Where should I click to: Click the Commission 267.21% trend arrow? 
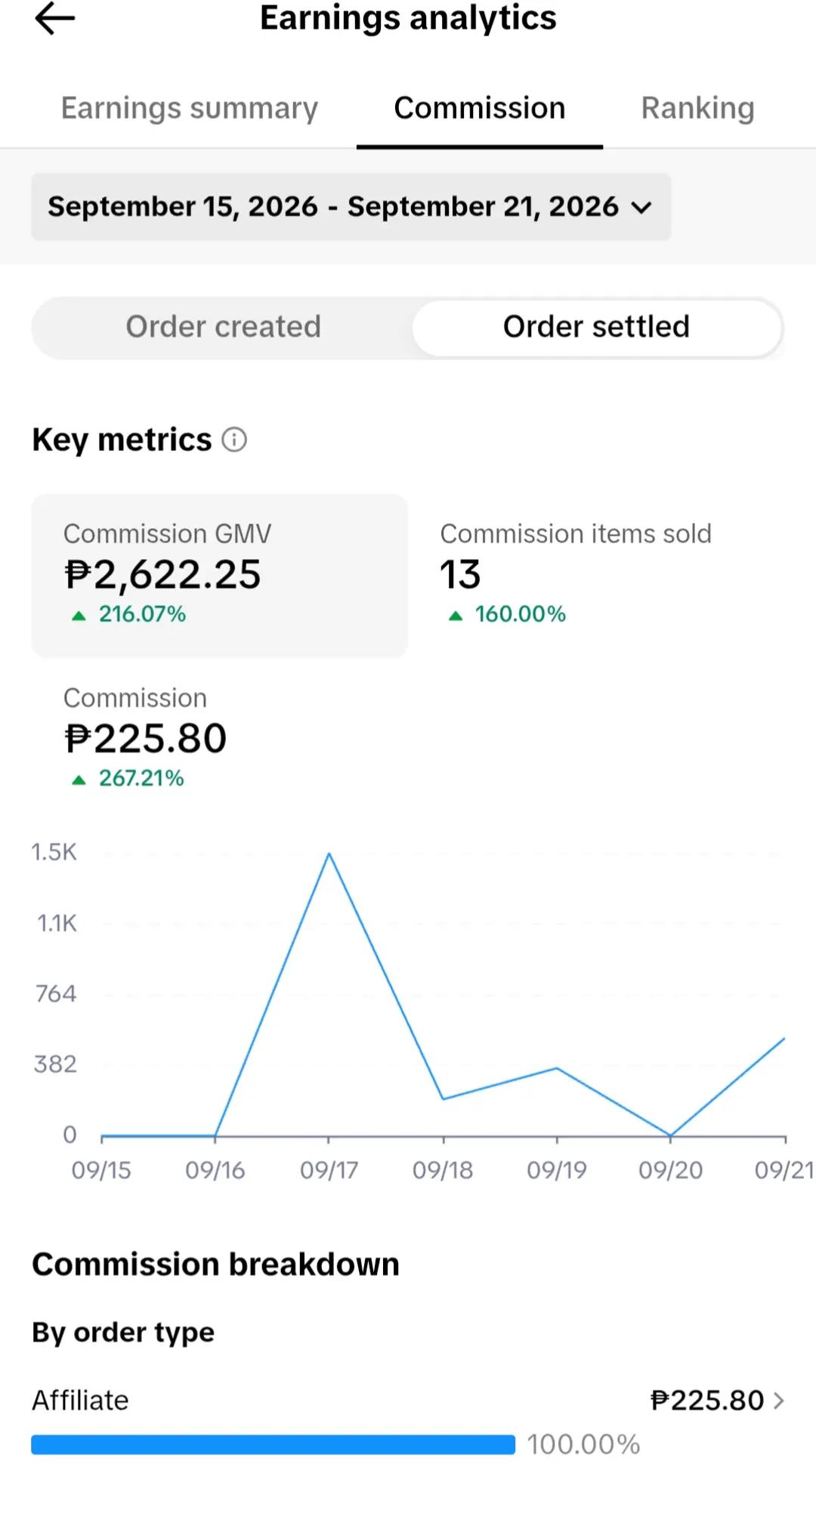pos(79,780)
